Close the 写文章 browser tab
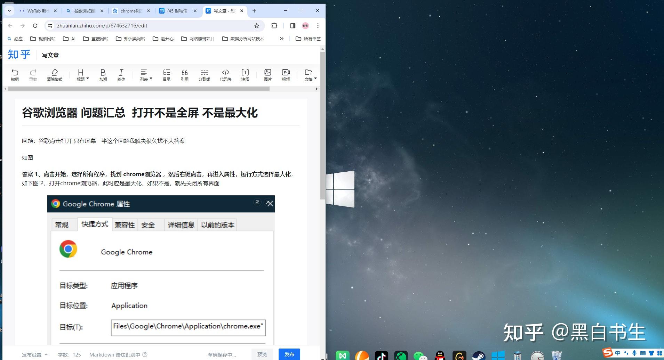This screenshot has width=664, height=360. click(x=242, y=11)
